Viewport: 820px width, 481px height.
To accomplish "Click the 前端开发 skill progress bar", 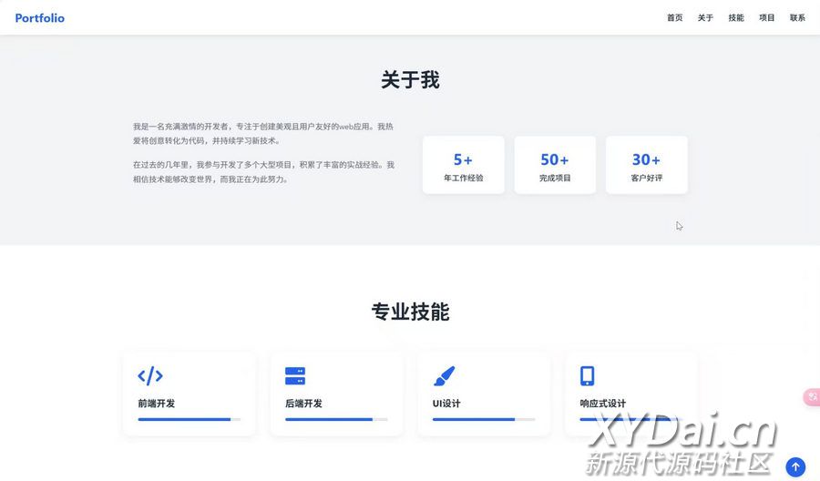I will coord(190,419).
